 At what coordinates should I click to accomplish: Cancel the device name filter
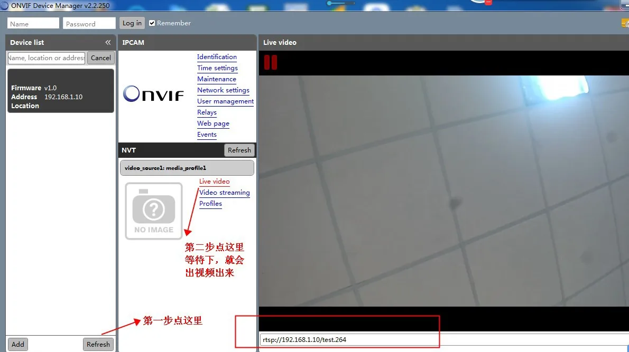point(100,58)
